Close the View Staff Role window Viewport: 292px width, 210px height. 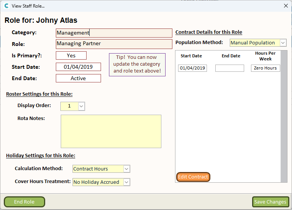(286, 6)
